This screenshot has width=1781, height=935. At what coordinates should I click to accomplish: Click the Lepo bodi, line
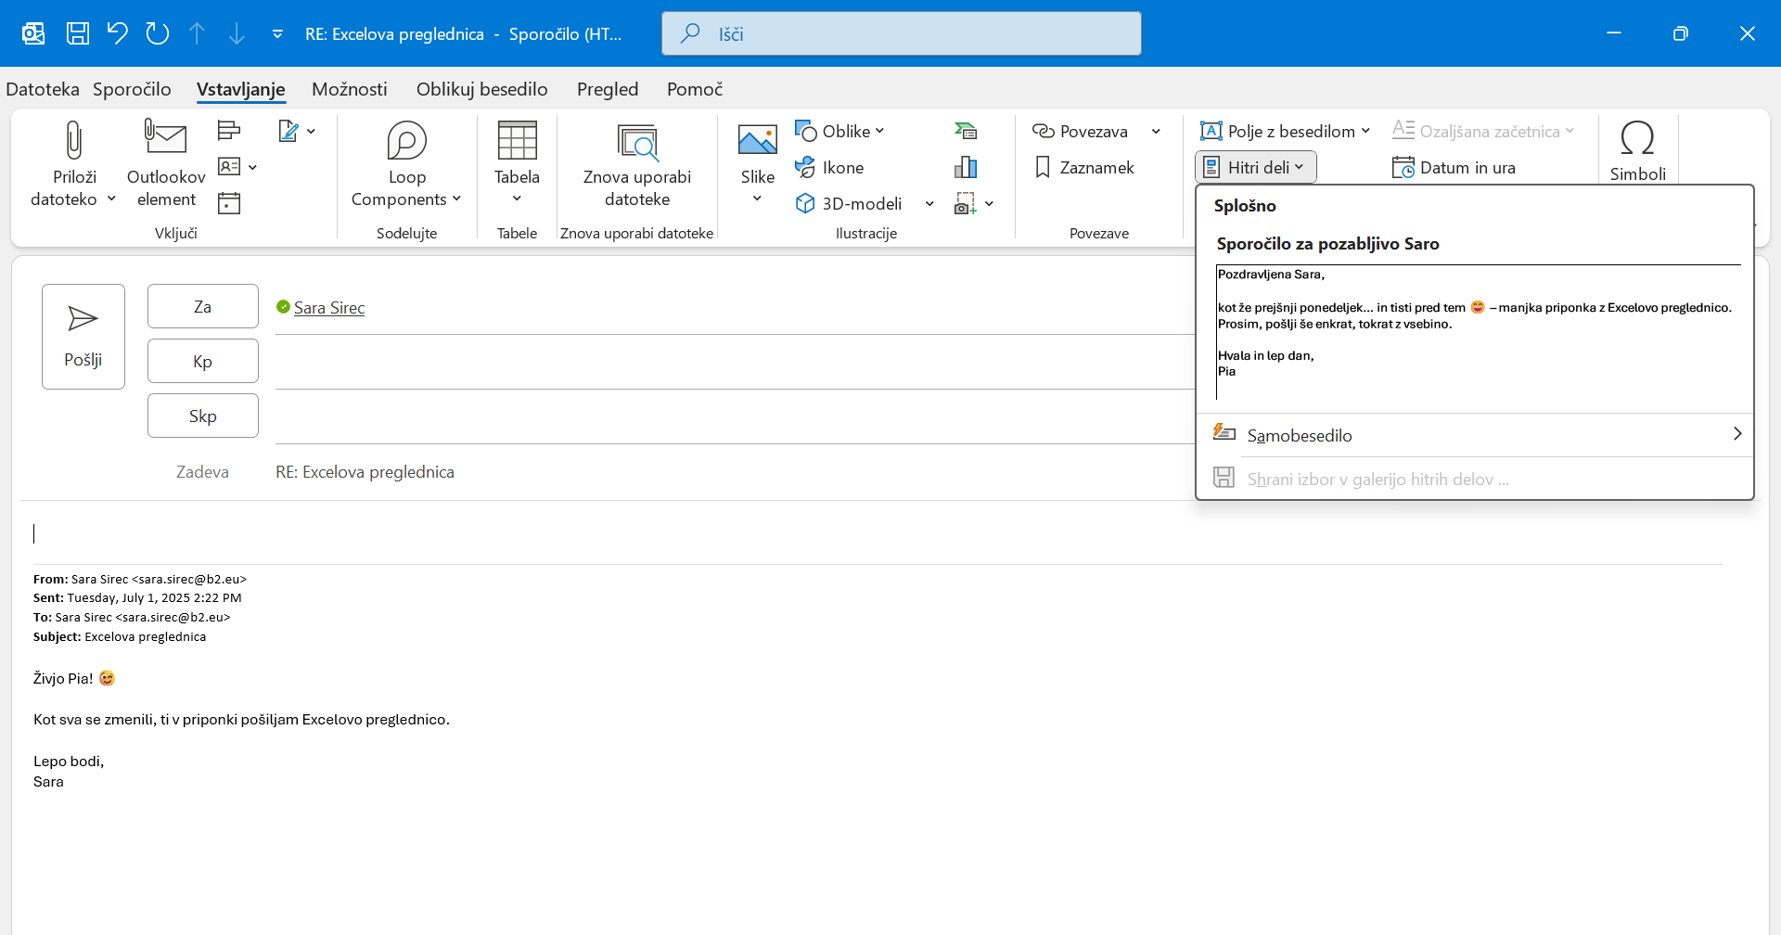tap(69, 761)
